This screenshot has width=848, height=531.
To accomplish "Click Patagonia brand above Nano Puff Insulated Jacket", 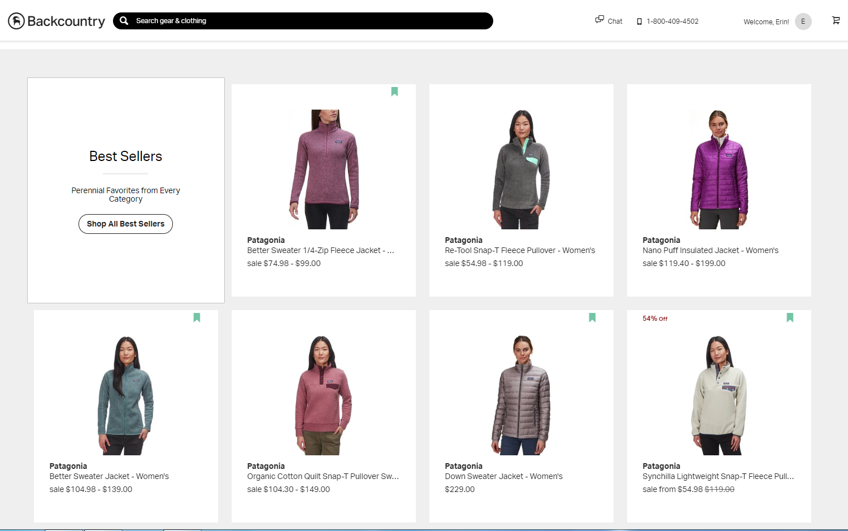I will pos(661,240).
